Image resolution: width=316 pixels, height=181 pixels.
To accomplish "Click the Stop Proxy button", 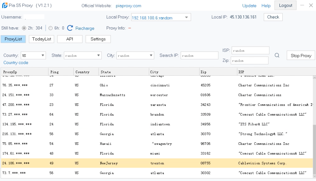I will click(301, 55).
